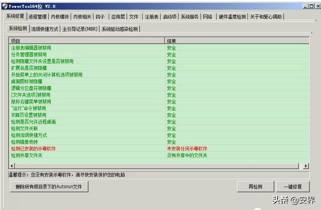Click the PowerTool shield icon in title bar
The image size is (321, 210).
point(5,6)
